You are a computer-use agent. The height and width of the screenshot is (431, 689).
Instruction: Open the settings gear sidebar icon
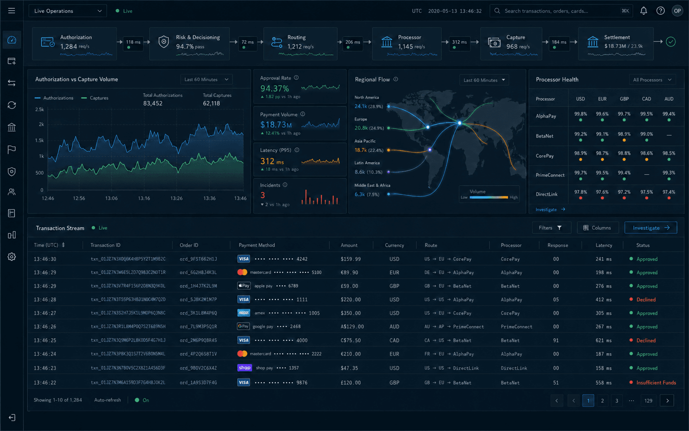tap(12, 257)
